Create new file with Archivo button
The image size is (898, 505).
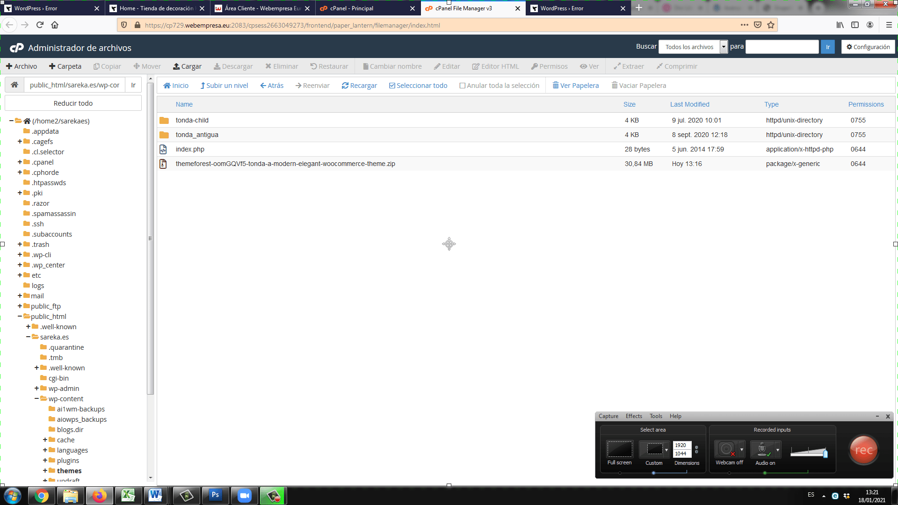pos(21,66)
